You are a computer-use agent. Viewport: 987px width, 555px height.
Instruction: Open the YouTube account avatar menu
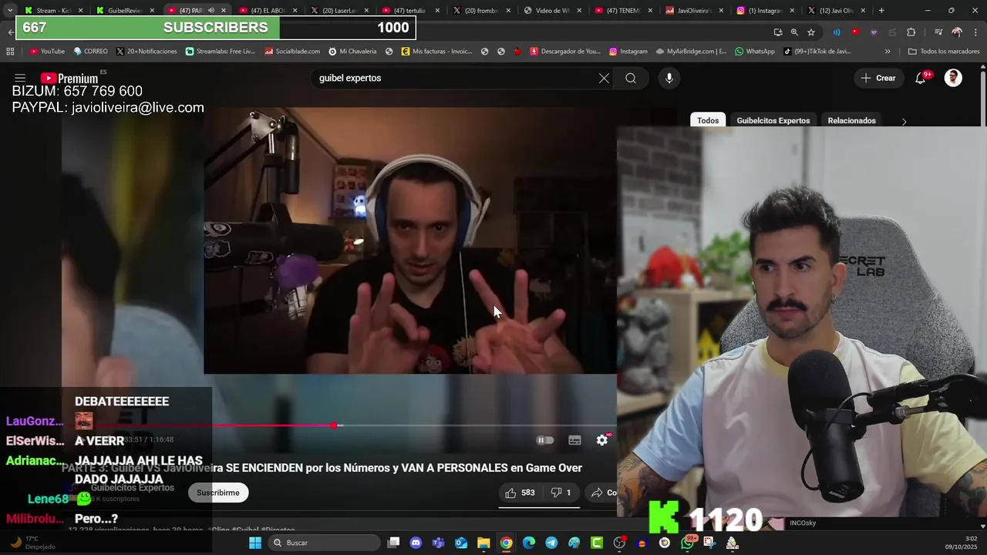pyautogui.click(x=954, y=78)
